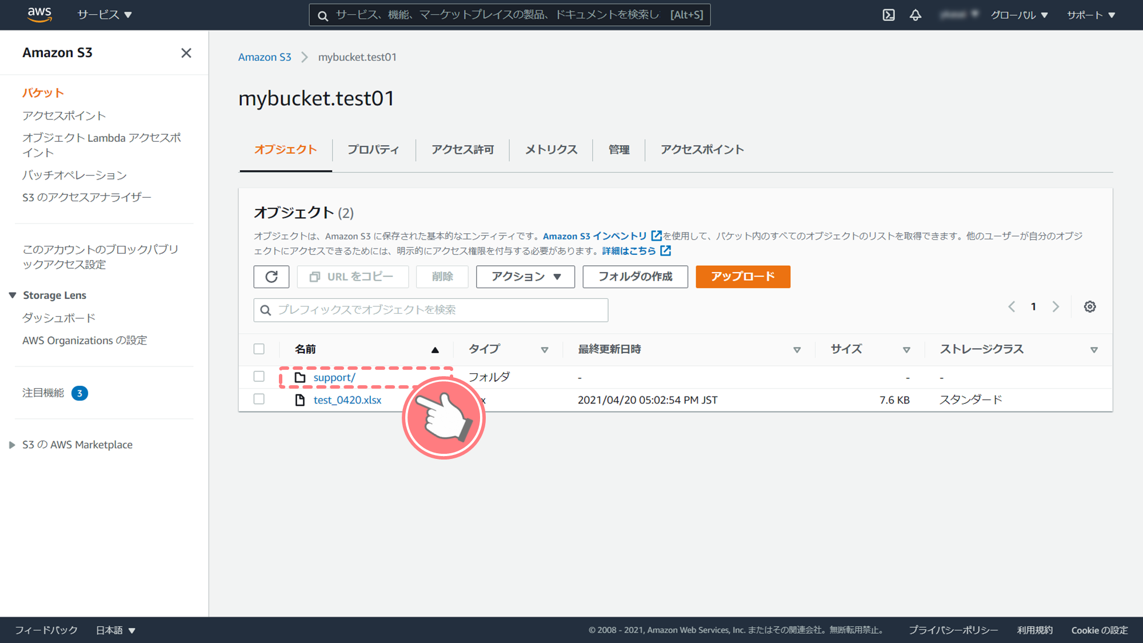Click the アップロード button

[743, 277]
